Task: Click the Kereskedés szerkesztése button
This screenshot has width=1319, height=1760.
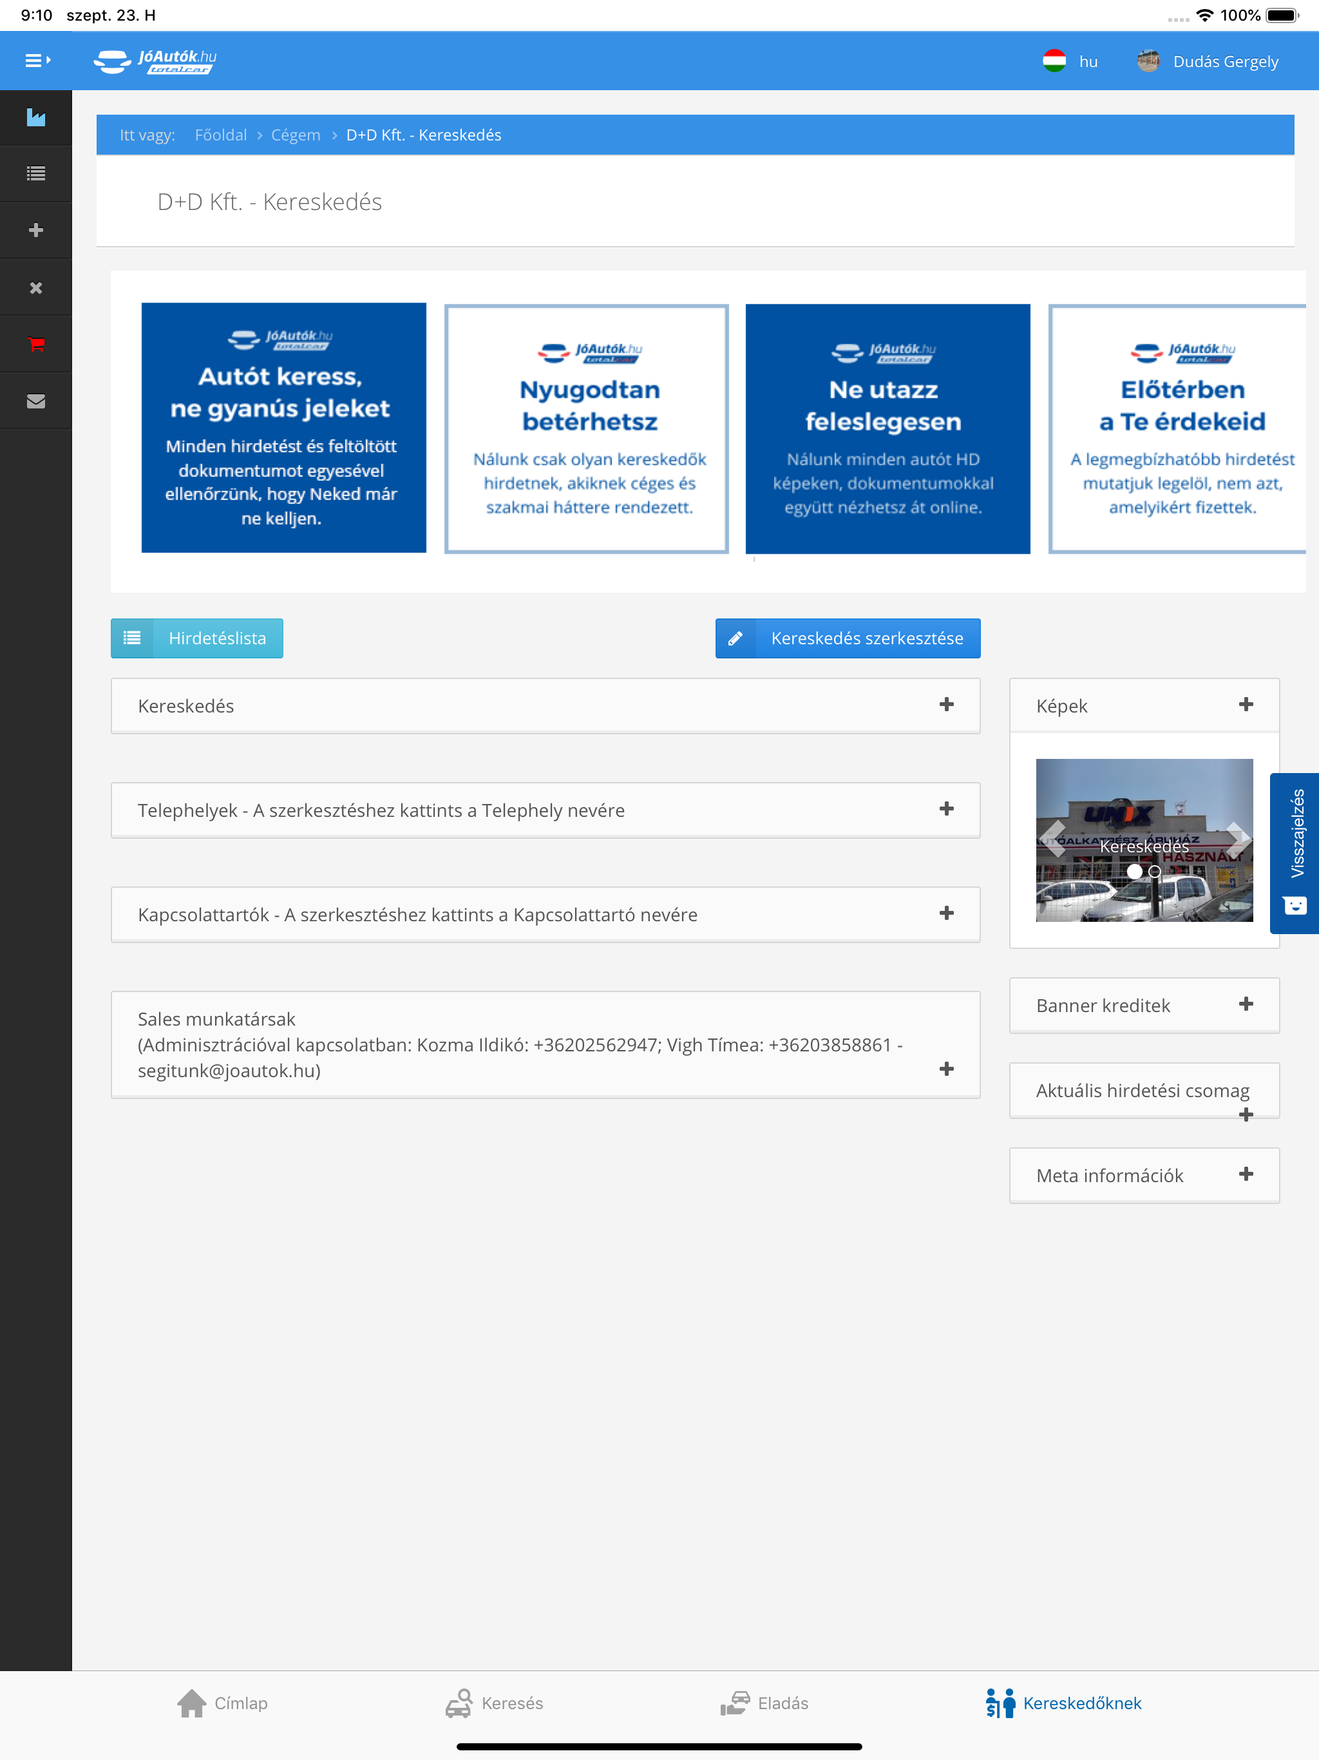Action: 848,638
